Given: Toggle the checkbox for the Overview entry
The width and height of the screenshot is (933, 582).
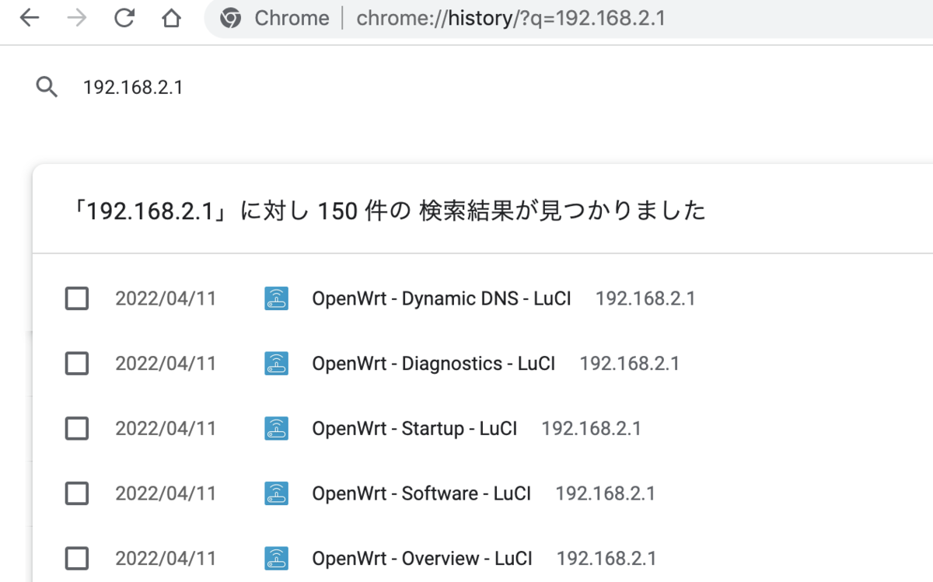Looking at the screenshot, I should [76, 559].
